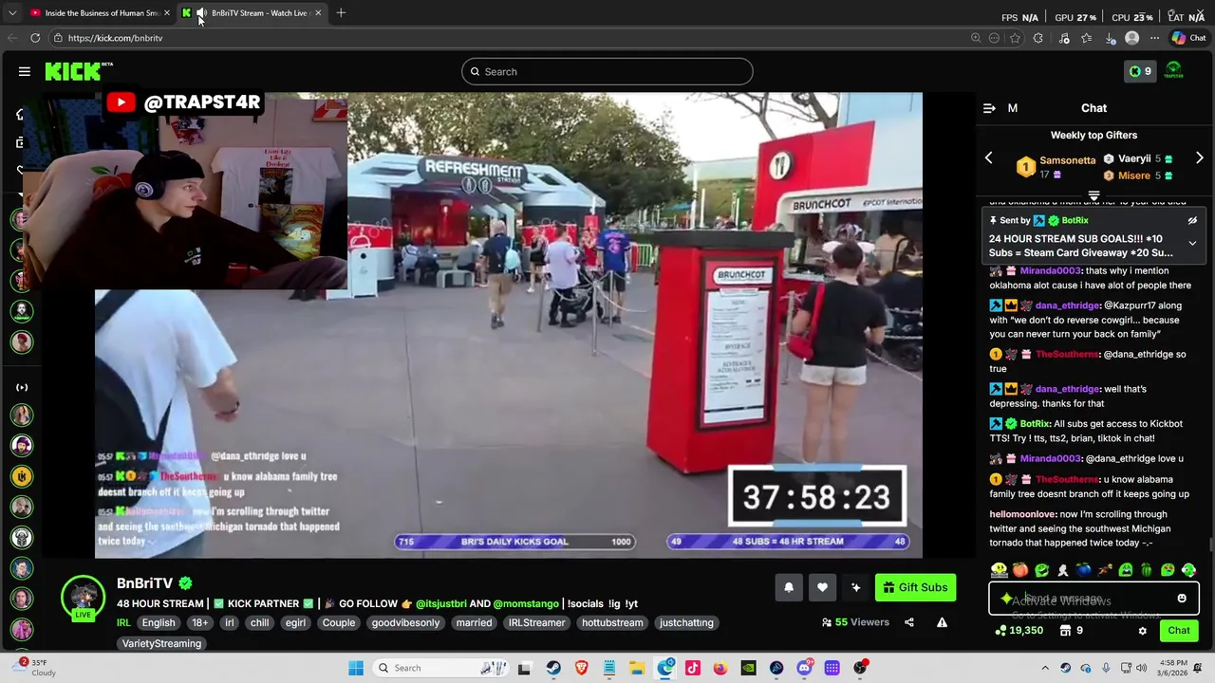Viewport: 1215px width, 683px height.
Task: Open the tab search dropdown arrow
Action: tap(12, 12)
